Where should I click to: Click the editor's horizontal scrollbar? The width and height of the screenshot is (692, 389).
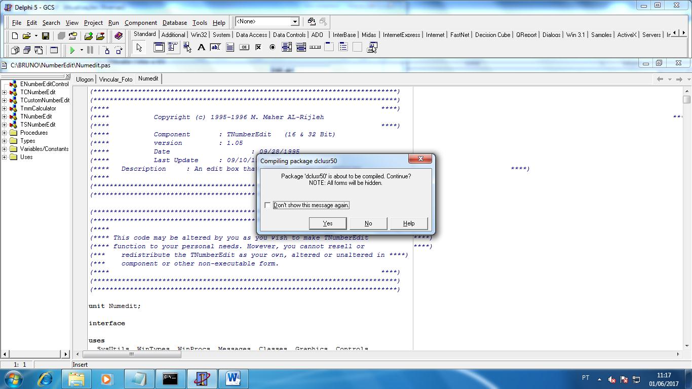pyautogui.click(x=132, y=356)
